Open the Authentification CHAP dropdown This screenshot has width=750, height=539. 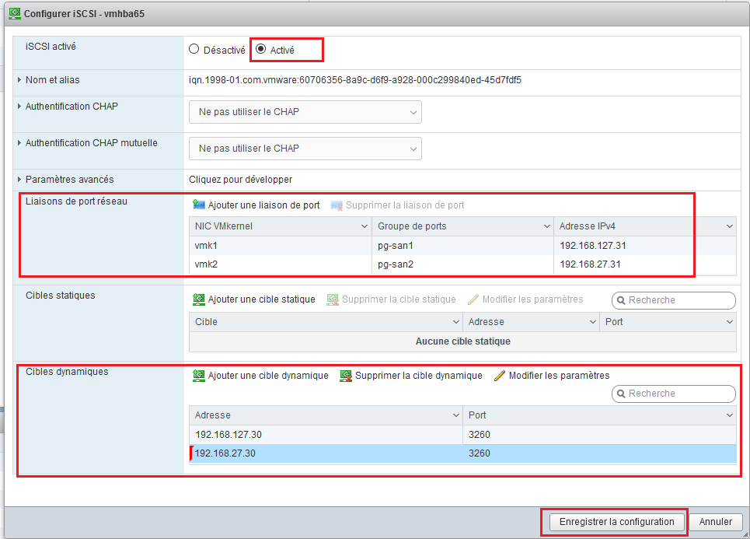click(x=305, y=112)
